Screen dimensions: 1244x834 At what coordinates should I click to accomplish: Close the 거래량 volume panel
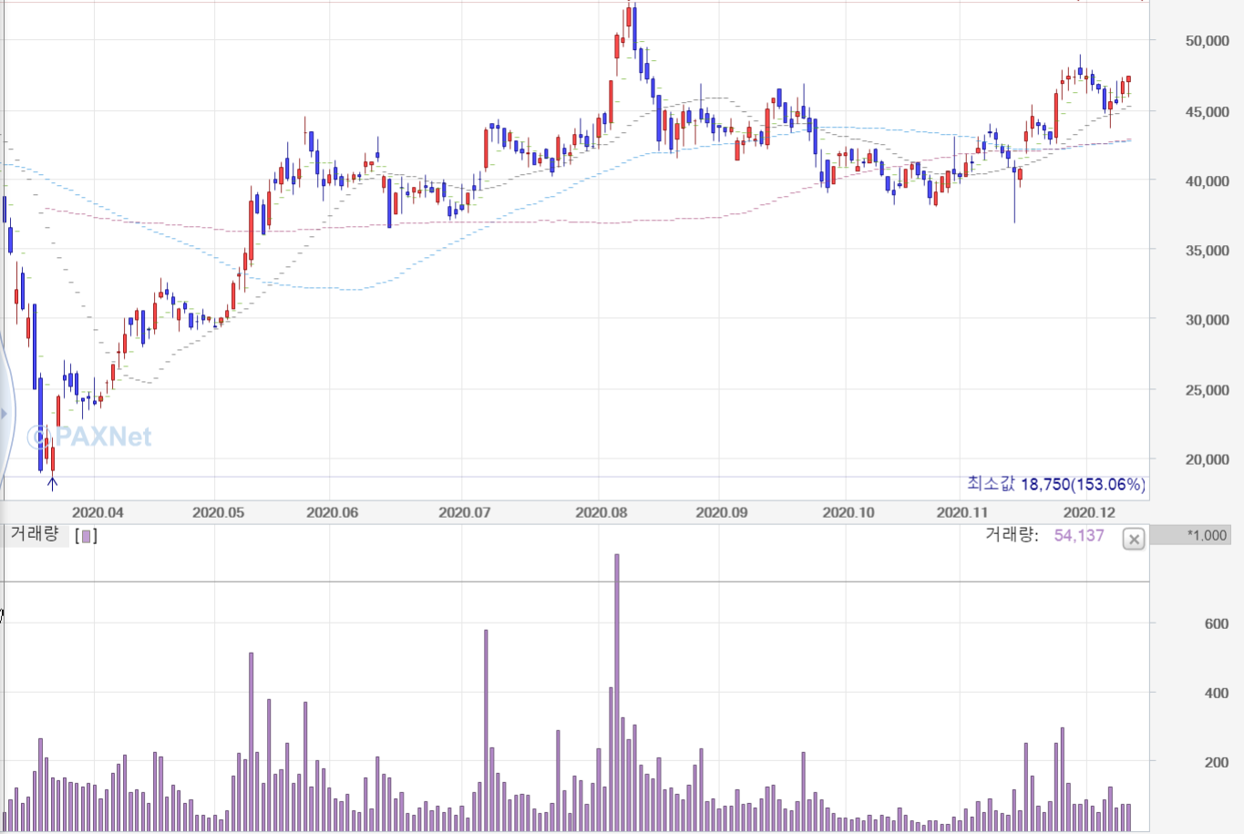[x=1134, y=540]
